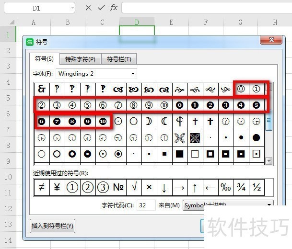292x249 pixels.
Task: Pick the circled 1 symbol in Wingdings grid
Action: click(x=256, y=89)
